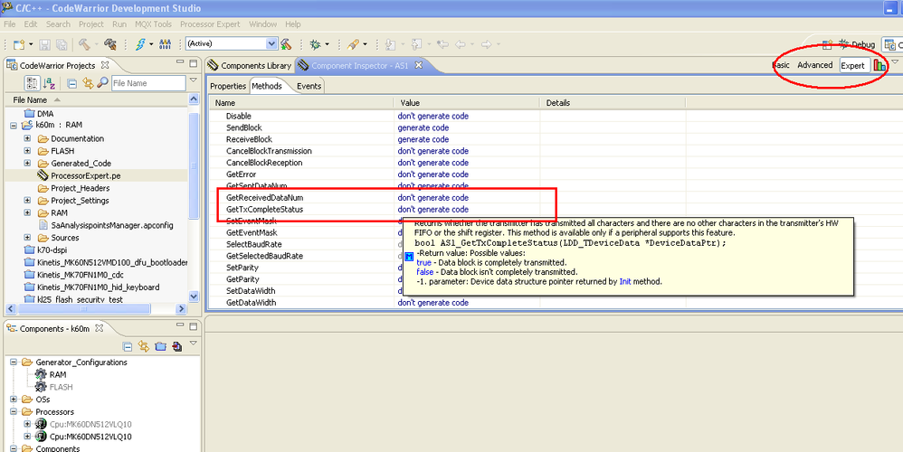Image resolution: width=903 pixels, height=452 pixels.
Task: Click the Open Perspective icon
Action: coord(827,44)
